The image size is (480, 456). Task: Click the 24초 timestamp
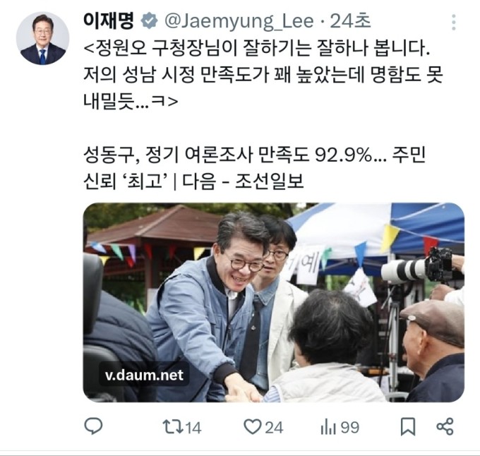350,21
